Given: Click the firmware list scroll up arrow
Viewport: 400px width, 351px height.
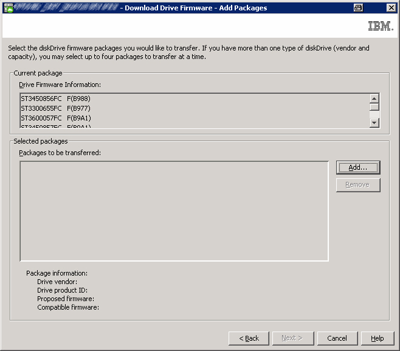Looking at the screenshot, I should pyautogui.click(x=374, y=99).
